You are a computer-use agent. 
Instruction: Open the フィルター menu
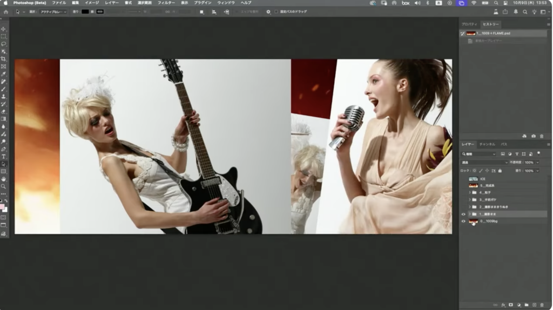166,3
